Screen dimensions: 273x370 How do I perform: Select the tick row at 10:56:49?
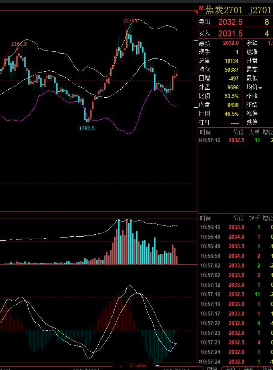[235, 246]
